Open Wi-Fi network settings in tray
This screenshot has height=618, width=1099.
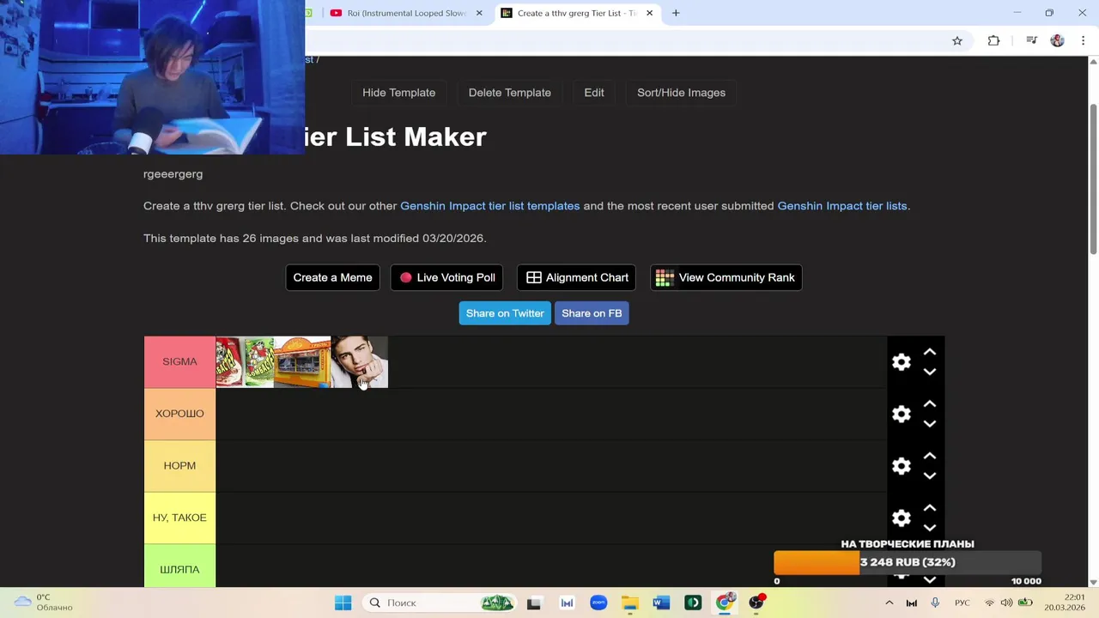tap(989, 603)
